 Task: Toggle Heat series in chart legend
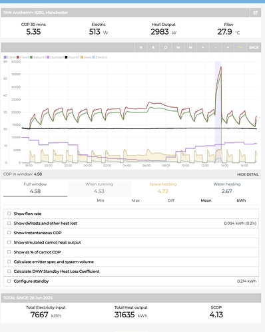point(86,57)
